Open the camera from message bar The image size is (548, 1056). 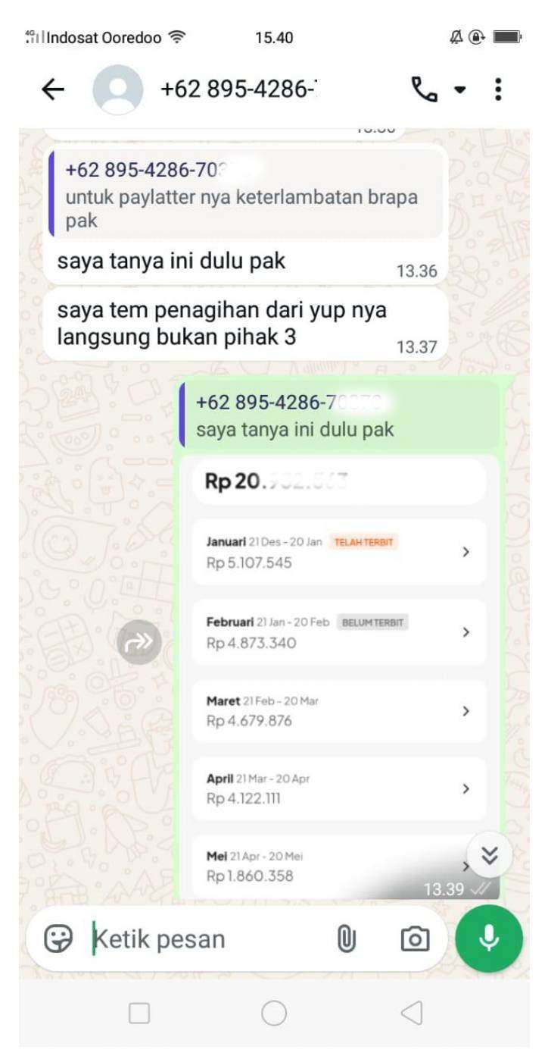coord(414,939)
